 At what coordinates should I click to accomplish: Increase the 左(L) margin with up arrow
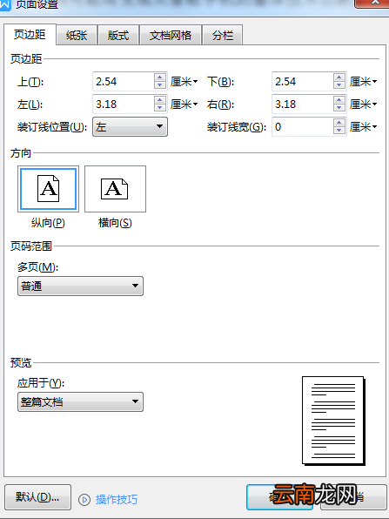tap(160, 100)
